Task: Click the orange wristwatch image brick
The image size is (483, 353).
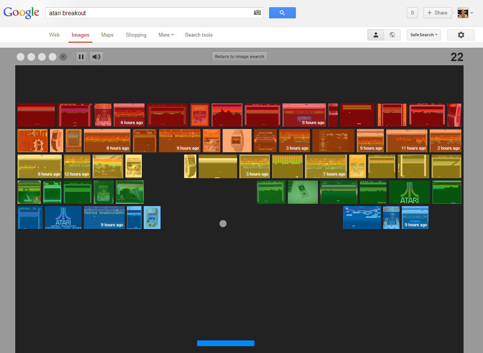Action: (x=237, y=140)
